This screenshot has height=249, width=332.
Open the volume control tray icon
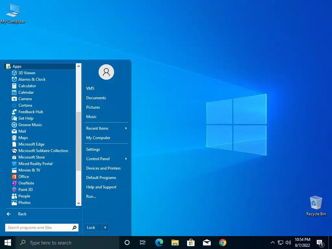pyautogui.click(x=288, y=243)
